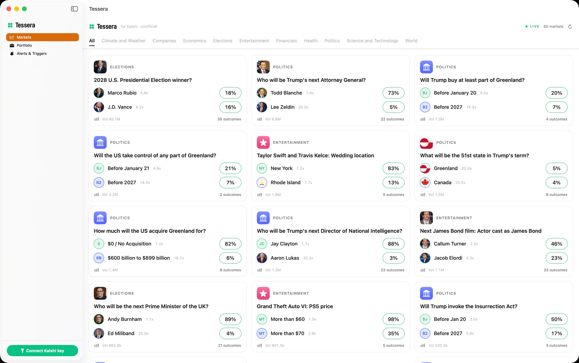579x363 pixels.
Task: Click Andy Burnham 89% odds button
Action: [230, 319]
